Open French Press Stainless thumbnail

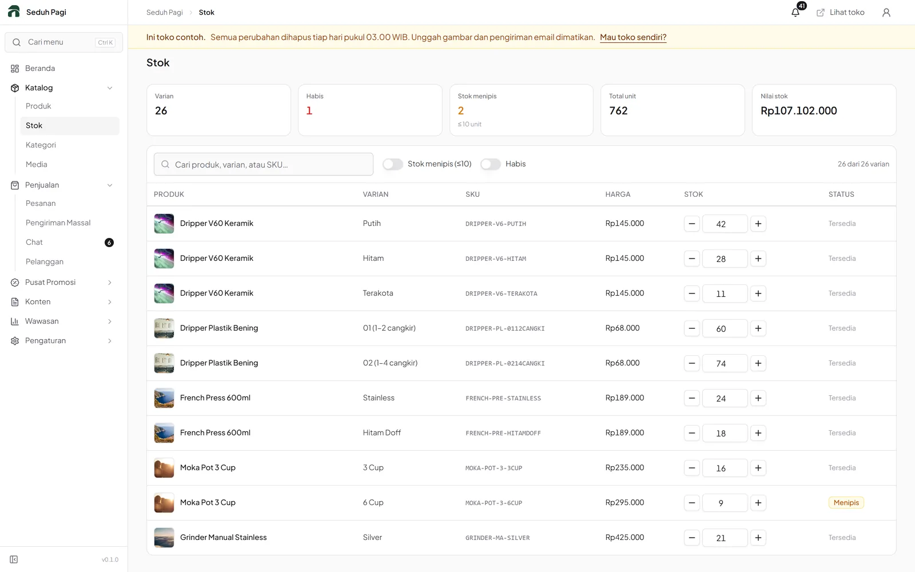pyautogui.click(x=164, y=398)
